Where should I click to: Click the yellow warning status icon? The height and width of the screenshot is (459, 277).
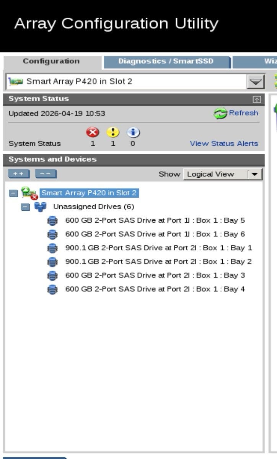(x=113, y=132)
